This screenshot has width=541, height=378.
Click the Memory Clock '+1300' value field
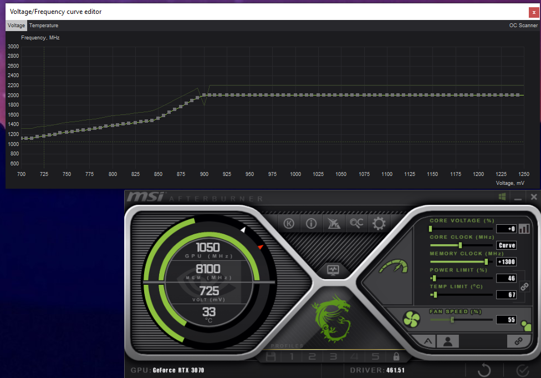[506, 262]
